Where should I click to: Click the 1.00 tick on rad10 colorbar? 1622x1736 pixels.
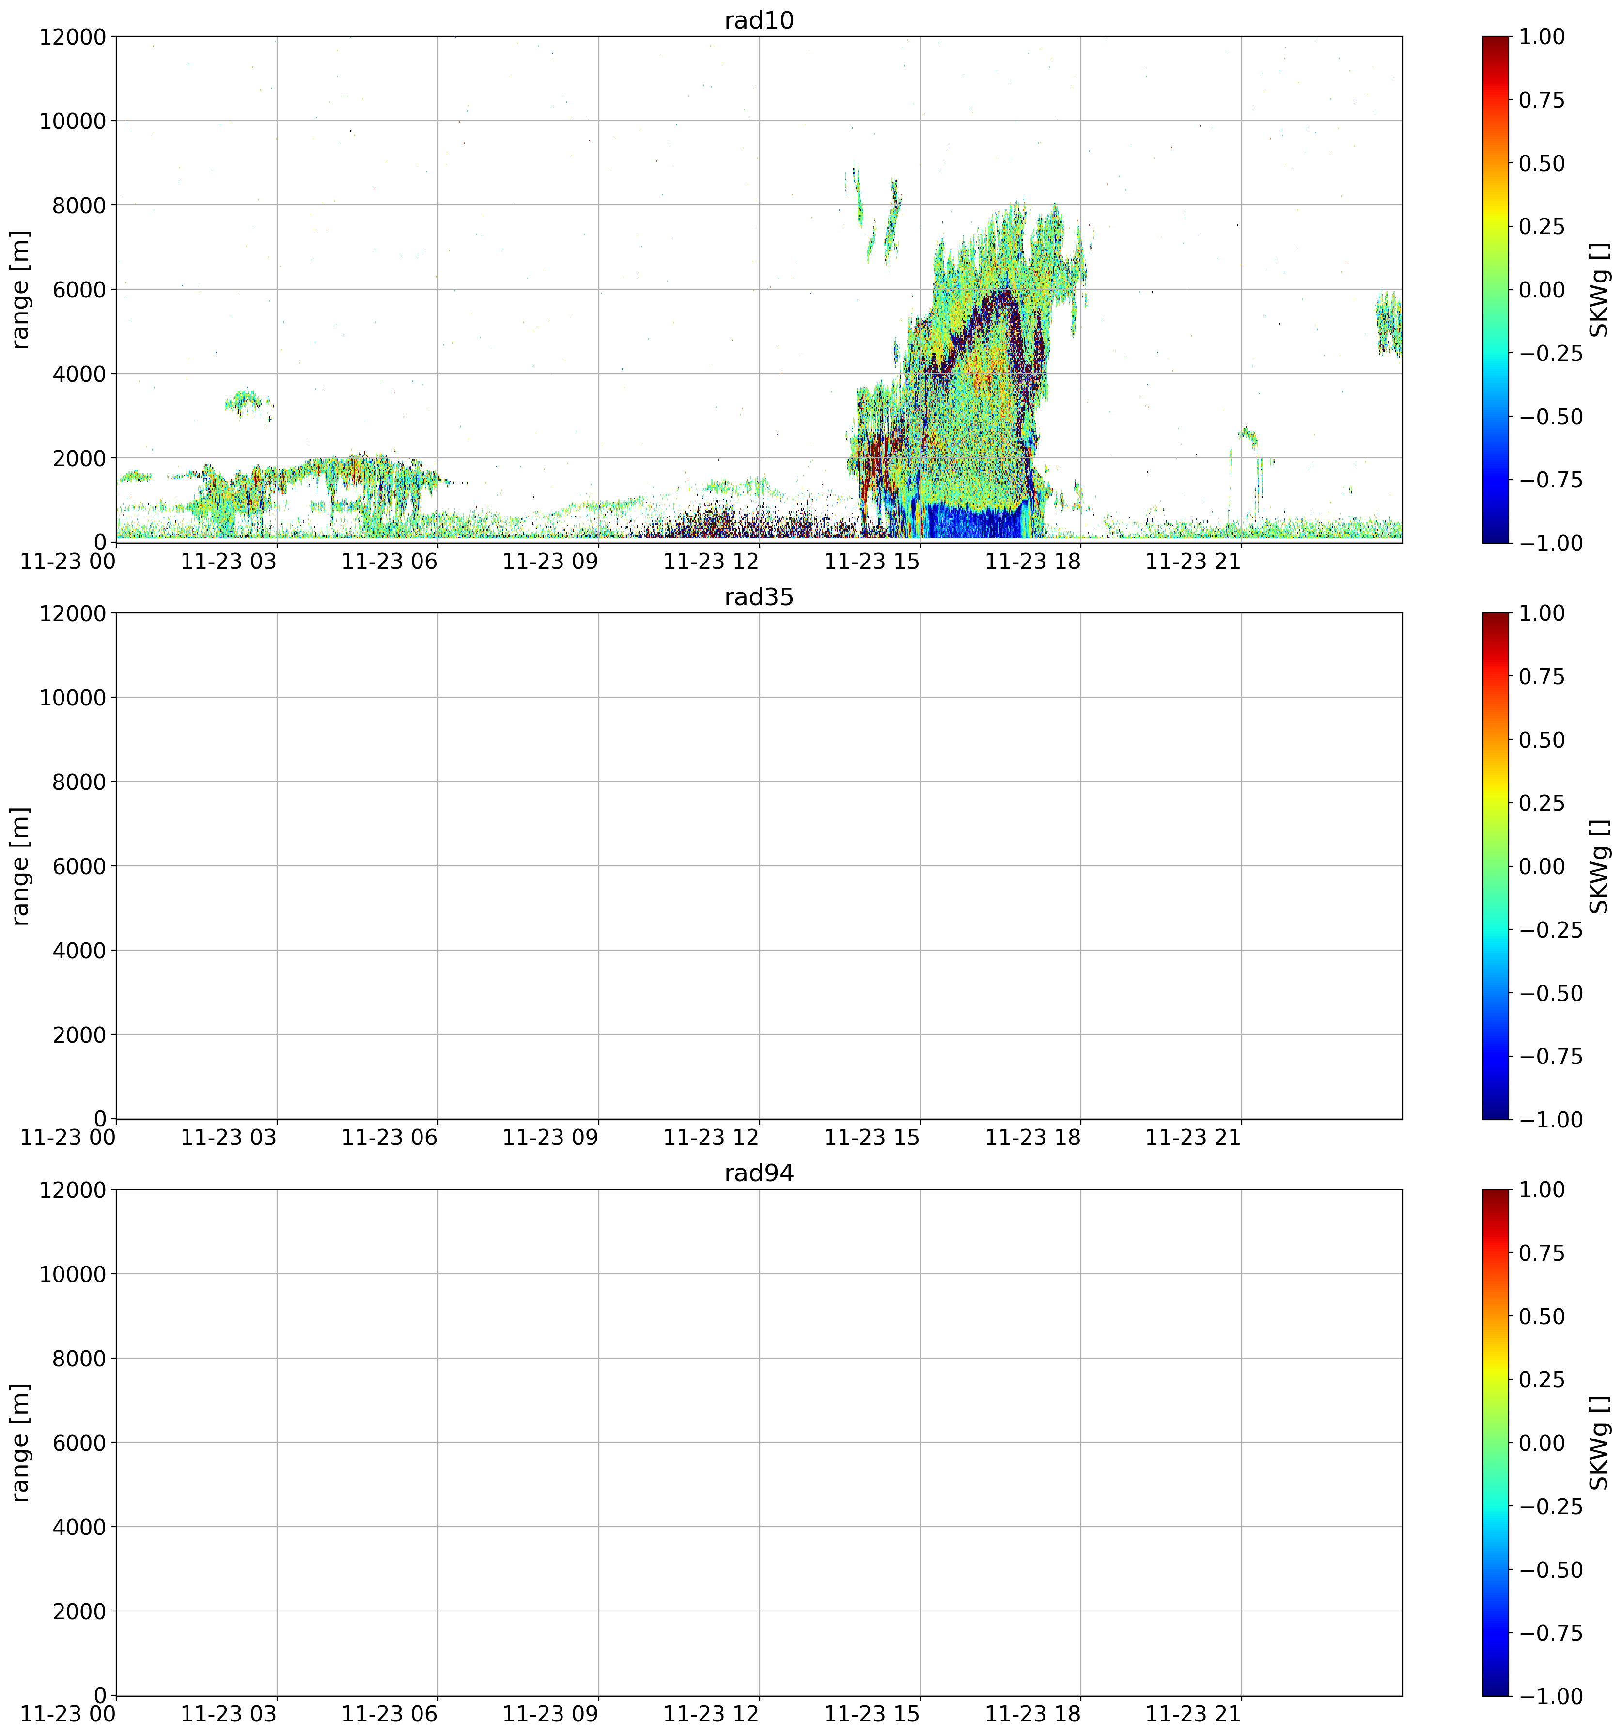(1542, 37)
